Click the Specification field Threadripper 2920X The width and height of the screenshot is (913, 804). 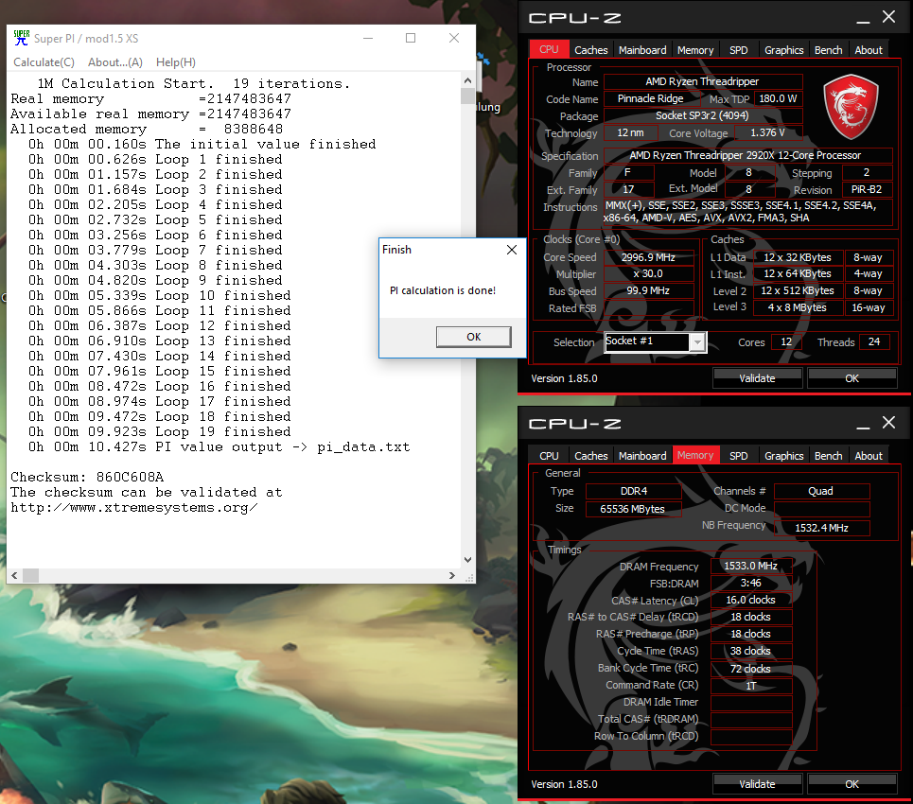click(x=747, y=155)
